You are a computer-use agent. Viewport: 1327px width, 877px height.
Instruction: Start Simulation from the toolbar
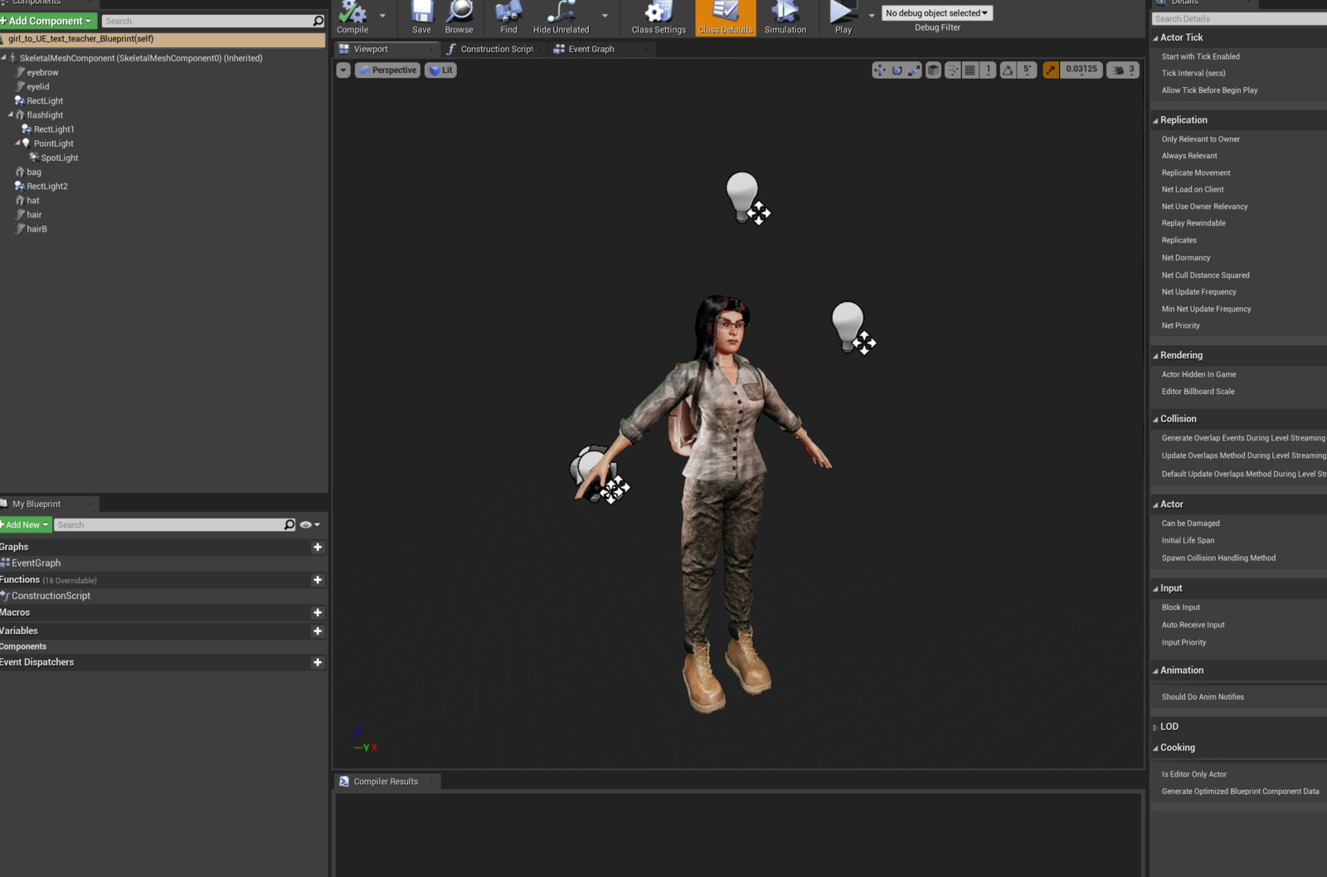pos(785,13)
